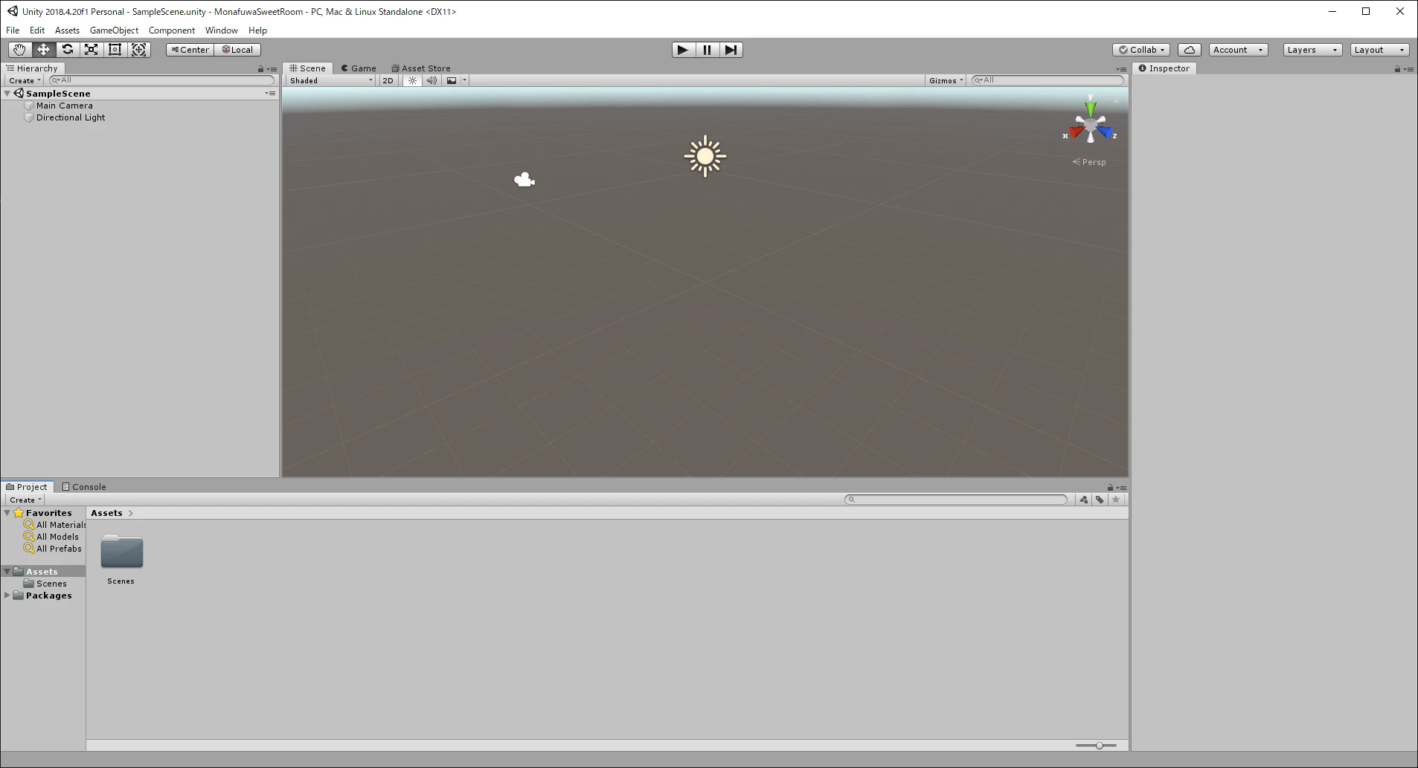1418x768 pixels.
Task: Select the Scale tool
Action: 91,50
